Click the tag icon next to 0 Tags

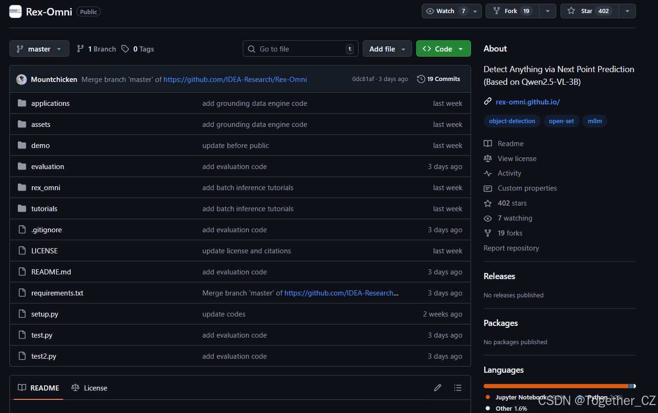click(125, 49)
